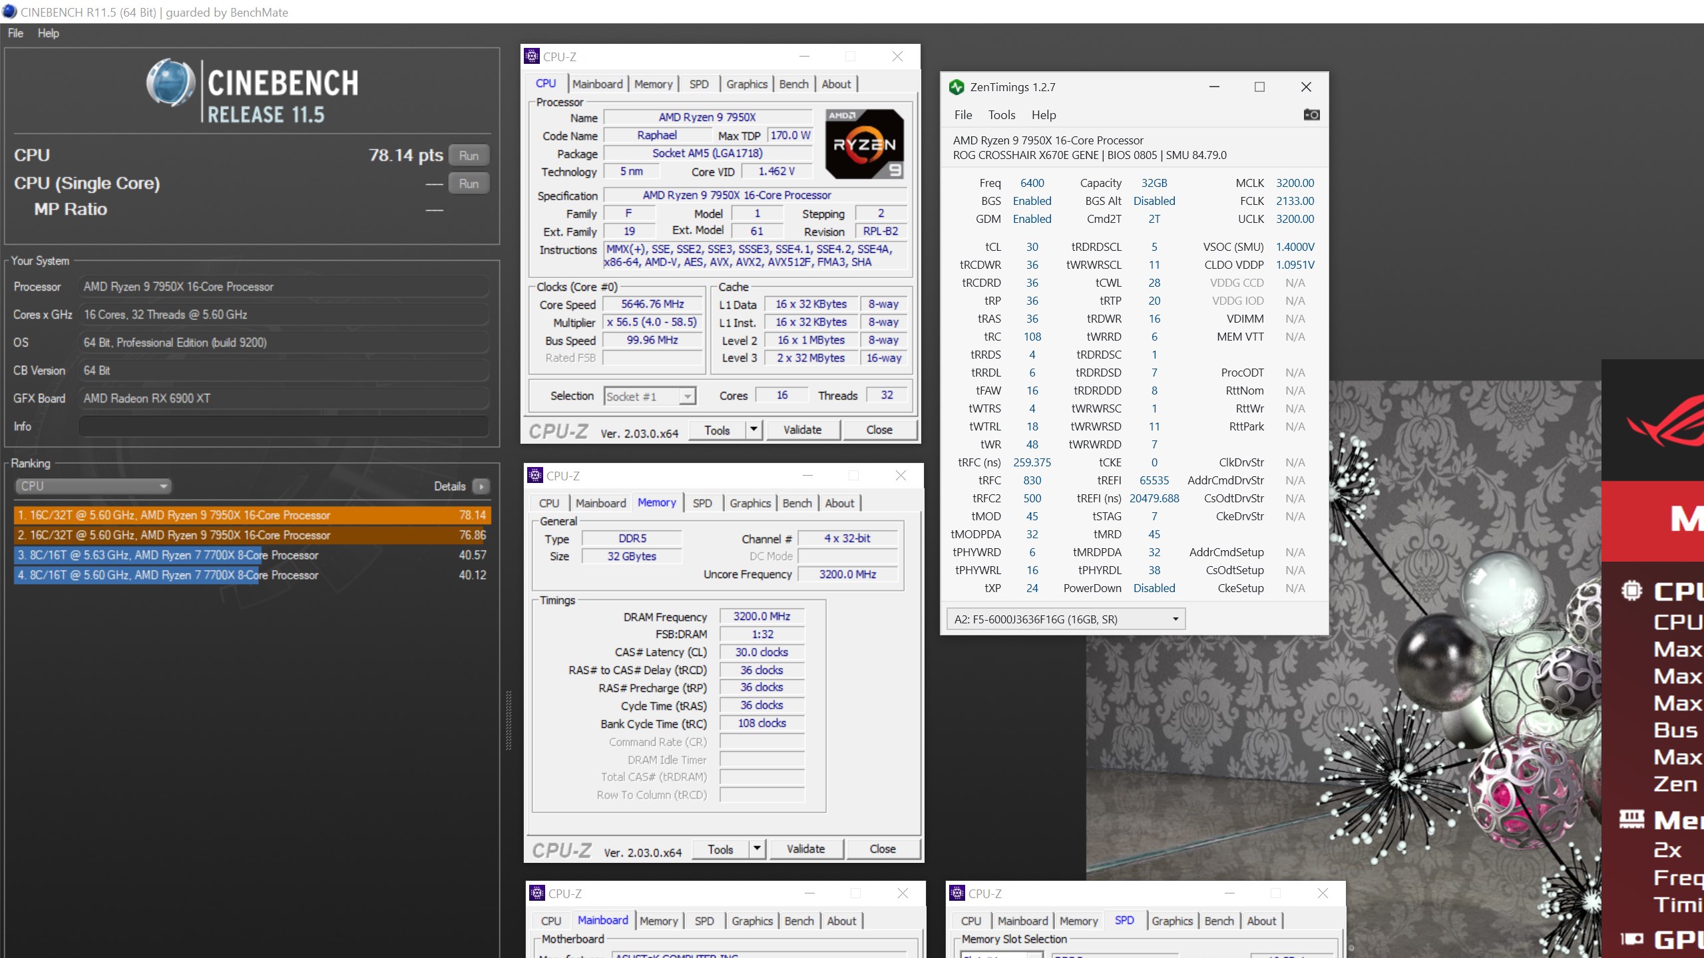The height and width of the screenshot is (958, 1704).
Task: Click the CPU-Z icon in top CPU-Z title bar
Action: pos(532,57)
